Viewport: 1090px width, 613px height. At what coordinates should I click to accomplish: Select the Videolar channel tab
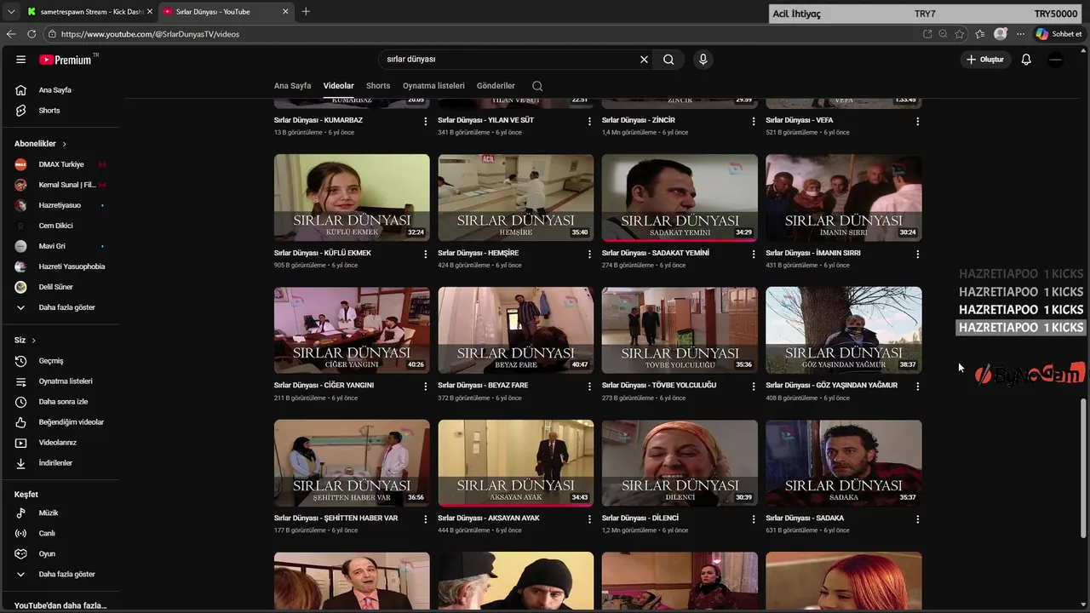[338, 86]
